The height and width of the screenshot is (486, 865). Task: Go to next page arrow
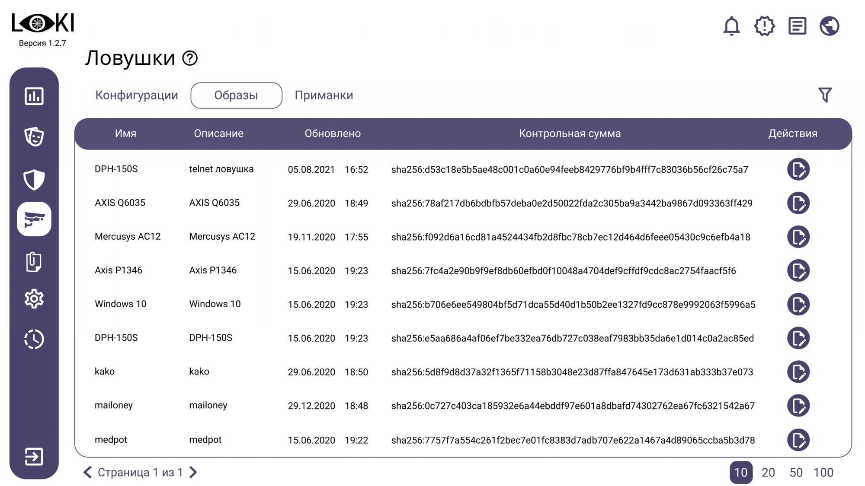193,472
